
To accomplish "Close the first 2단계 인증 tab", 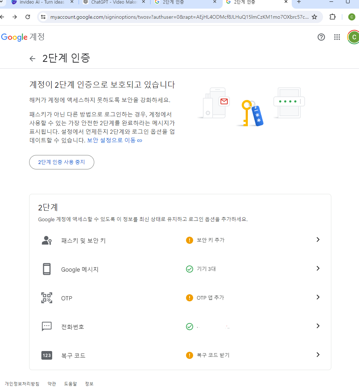I will [214, 2].
